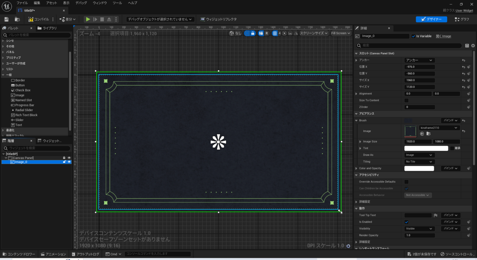Start simulation with green play button
Image resolution: width=477 pixels, height=260 pixels.
pyautogui.click(x=88, y=19)
